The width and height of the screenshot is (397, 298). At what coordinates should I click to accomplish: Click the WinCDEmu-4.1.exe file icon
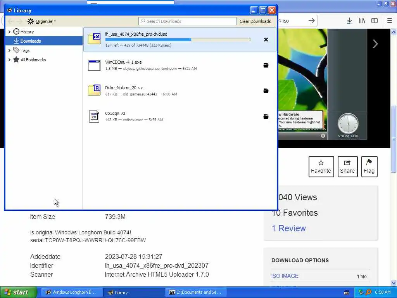pyautogui.click(x=94, y=65)
